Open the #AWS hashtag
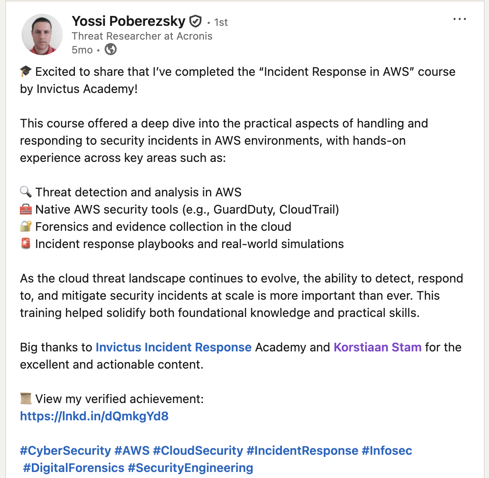 pyautogui.click(x=132, y=450)
